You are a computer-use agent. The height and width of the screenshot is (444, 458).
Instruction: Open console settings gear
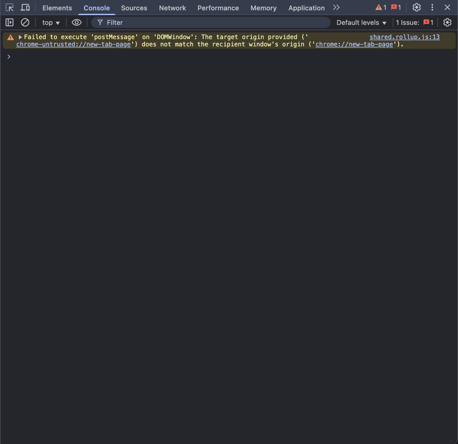[447, 22]
